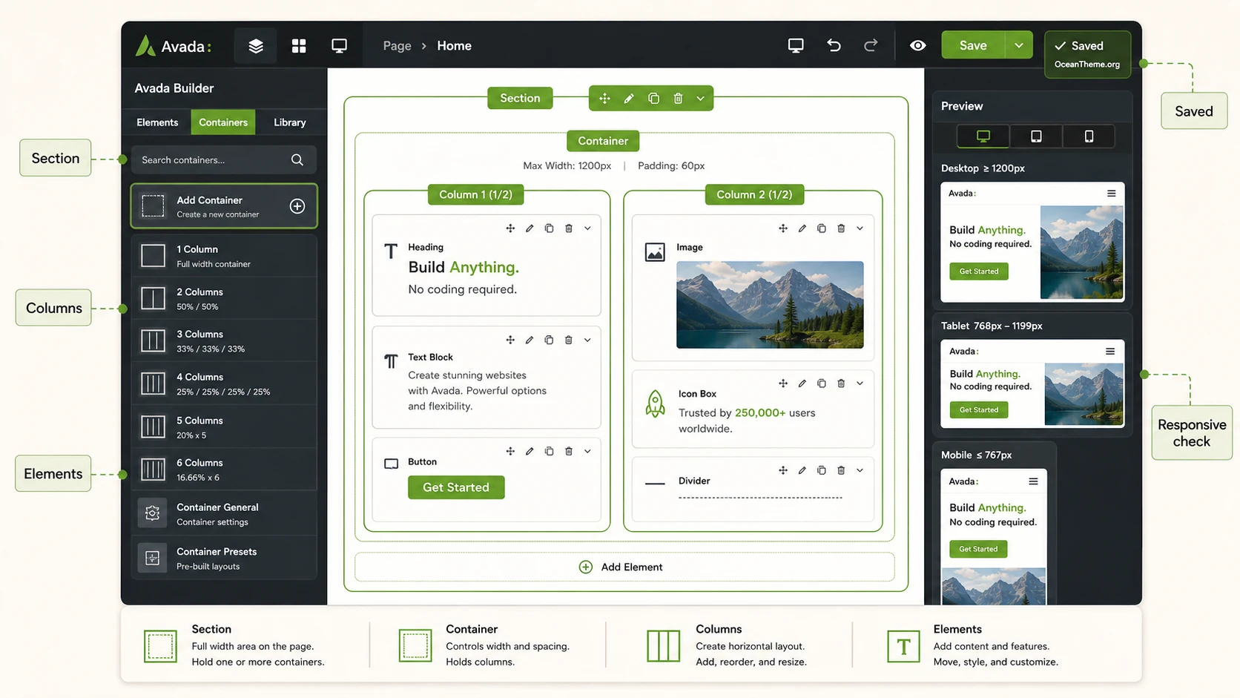
Task: Open Container General settings
Action: tap(224, 513)
